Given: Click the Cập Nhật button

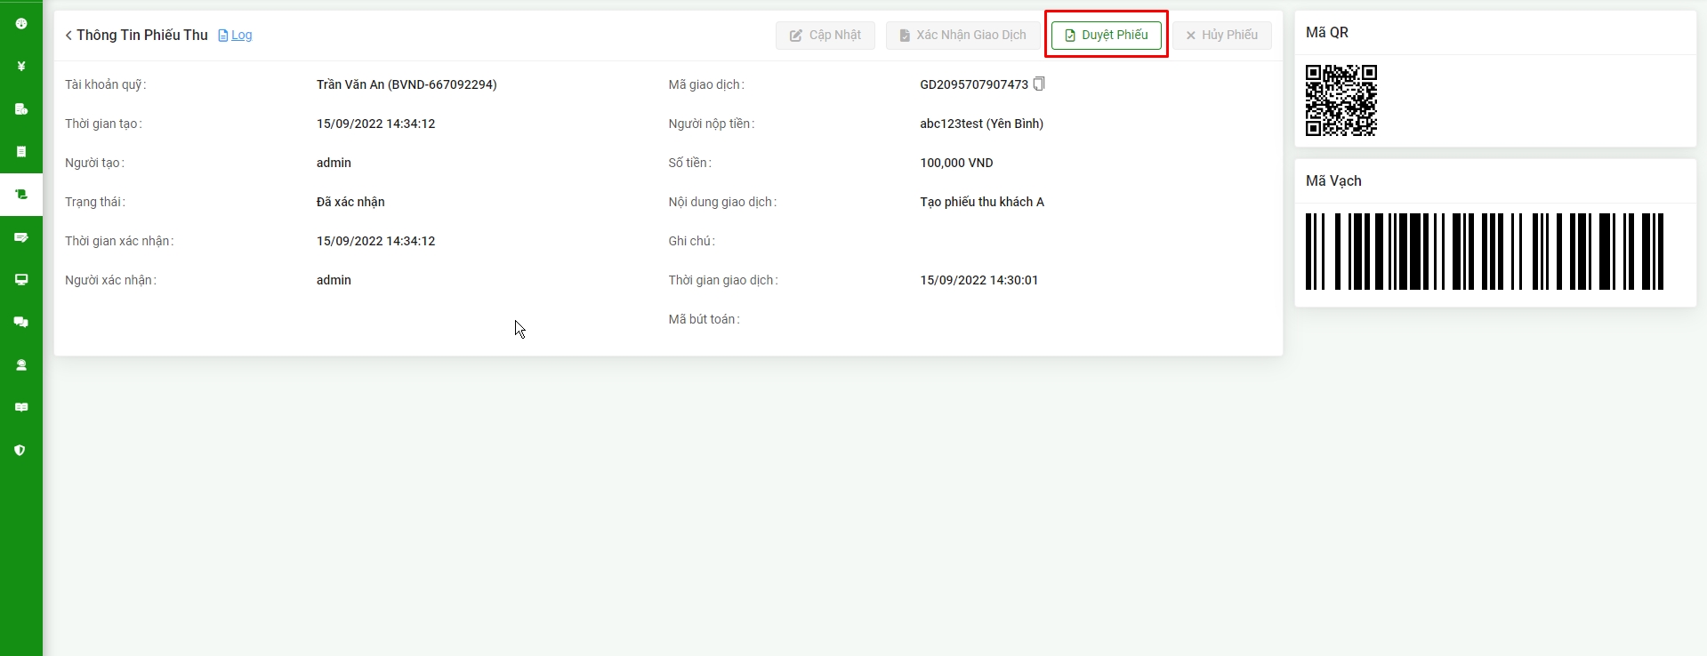Looking at the screenshot, I should pyautogui.click(x=825, y=36).
